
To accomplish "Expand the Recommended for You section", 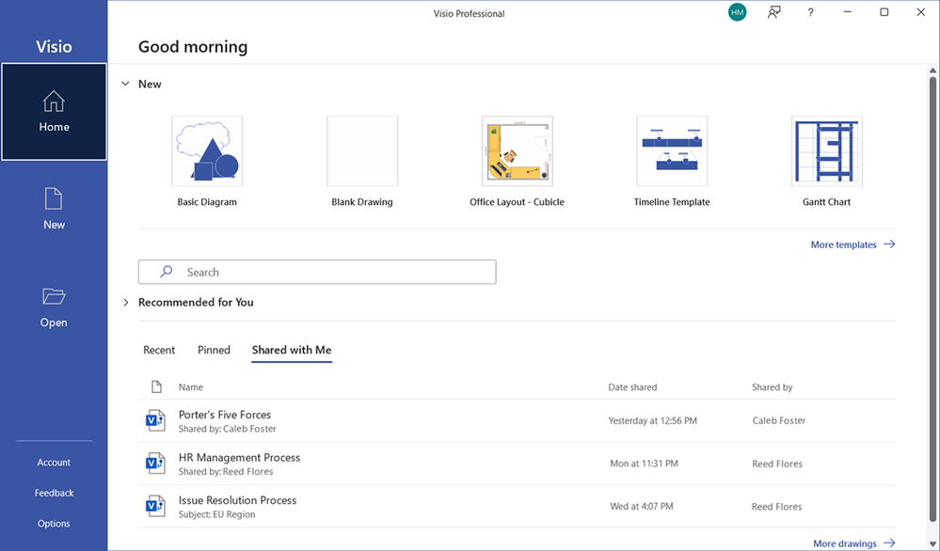I will (125, 303).
